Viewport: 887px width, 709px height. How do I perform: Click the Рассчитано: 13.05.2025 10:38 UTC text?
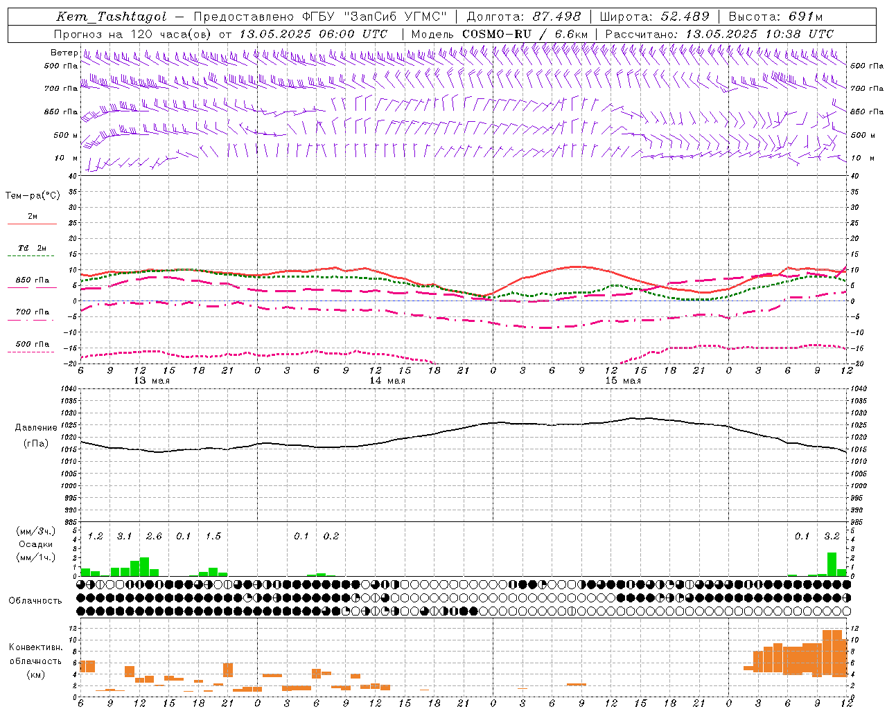719,34
